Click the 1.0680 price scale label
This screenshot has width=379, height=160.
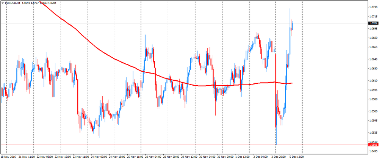click(373, 38)
